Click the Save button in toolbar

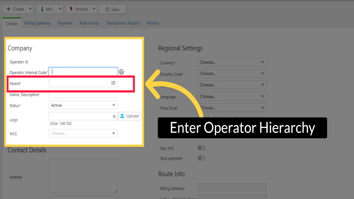point(113,9)
